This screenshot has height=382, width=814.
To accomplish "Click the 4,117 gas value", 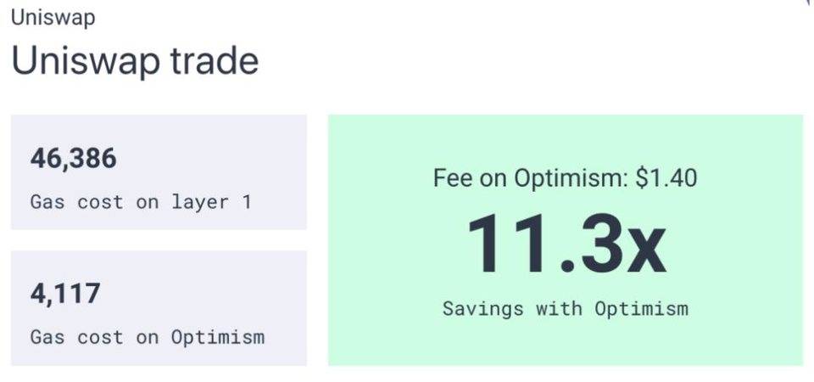I will 65,294.
